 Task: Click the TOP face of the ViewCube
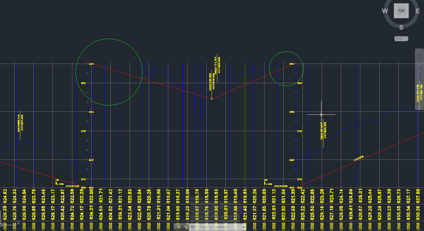pyautogui.click(x=401, y=11)
